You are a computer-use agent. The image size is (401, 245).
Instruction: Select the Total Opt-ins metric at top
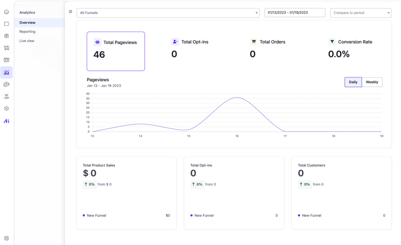pyautogui.click(x=190, y=48)
